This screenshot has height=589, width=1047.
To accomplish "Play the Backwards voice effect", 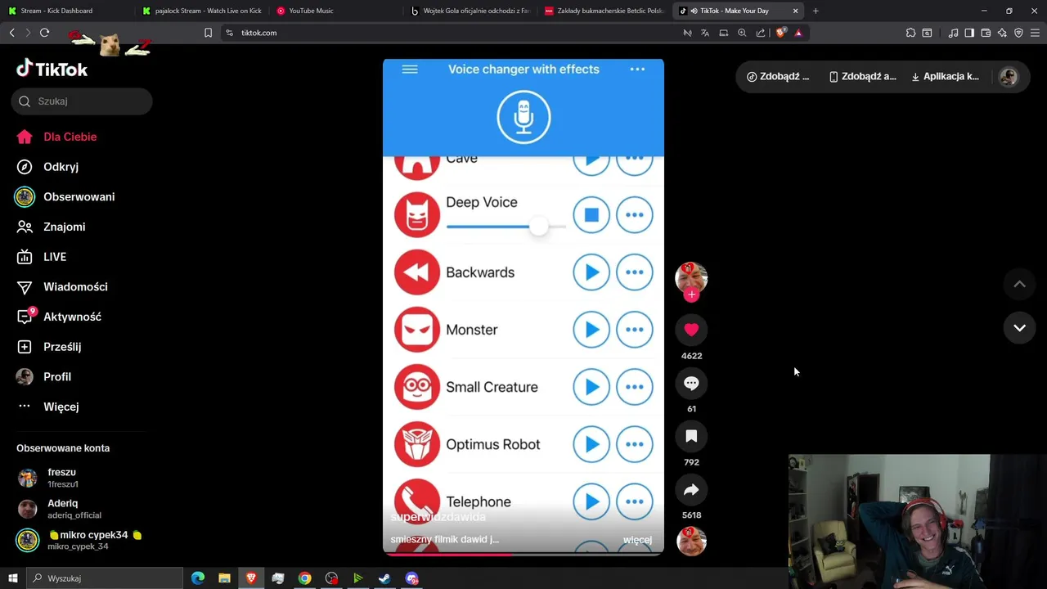I will coord(591,272).
